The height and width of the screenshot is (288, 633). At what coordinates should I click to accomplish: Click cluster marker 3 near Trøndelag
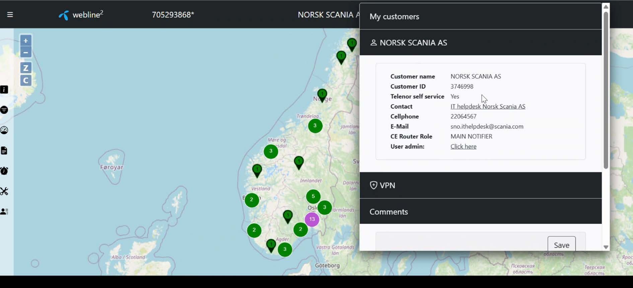coord(315,126)
